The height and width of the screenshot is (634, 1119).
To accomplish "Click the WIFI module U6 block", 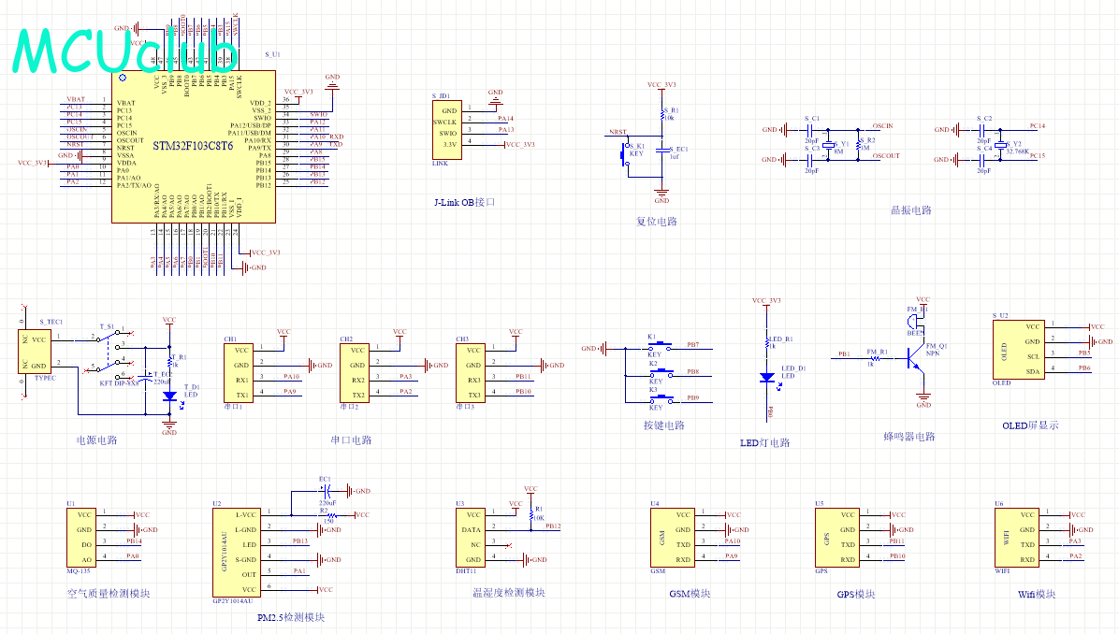I will 1016,537.
